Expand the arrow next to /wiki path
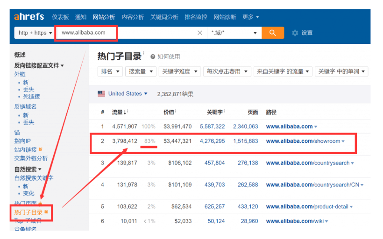The image size is (383, 239). (326, 221)
